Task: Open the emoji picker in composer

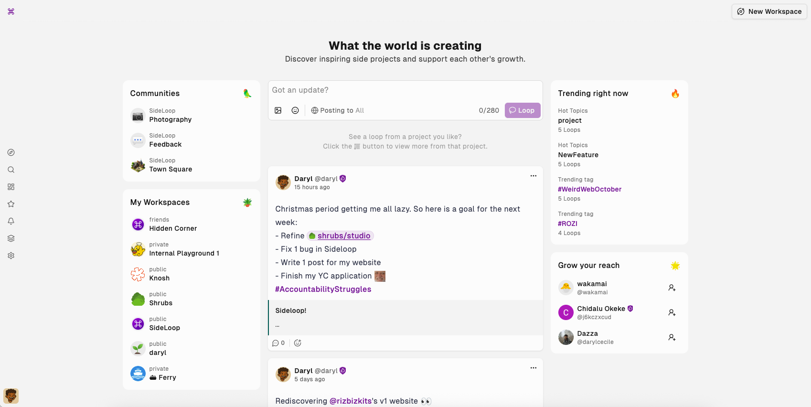Action: coord(295,110)
